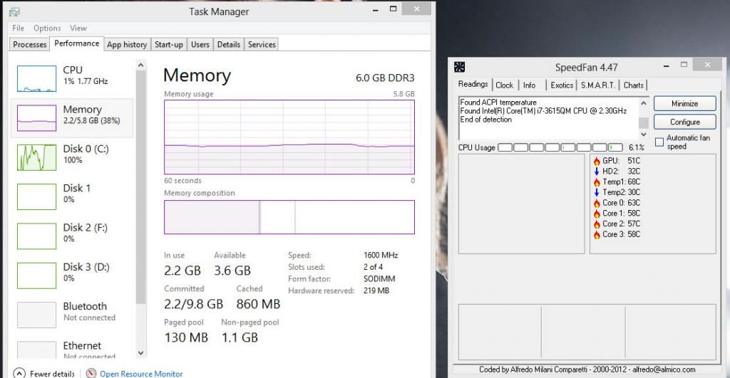Click SpeedFan's Minimize button
Image resolution: width=730 pixels, height=378 pixels.
pyautogui.click(x=684, y=104)
